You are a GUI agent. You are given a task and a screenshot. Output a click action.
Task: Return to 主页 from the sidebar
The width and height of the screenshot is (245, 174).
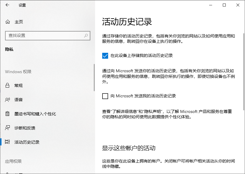(x=47, y=22)
